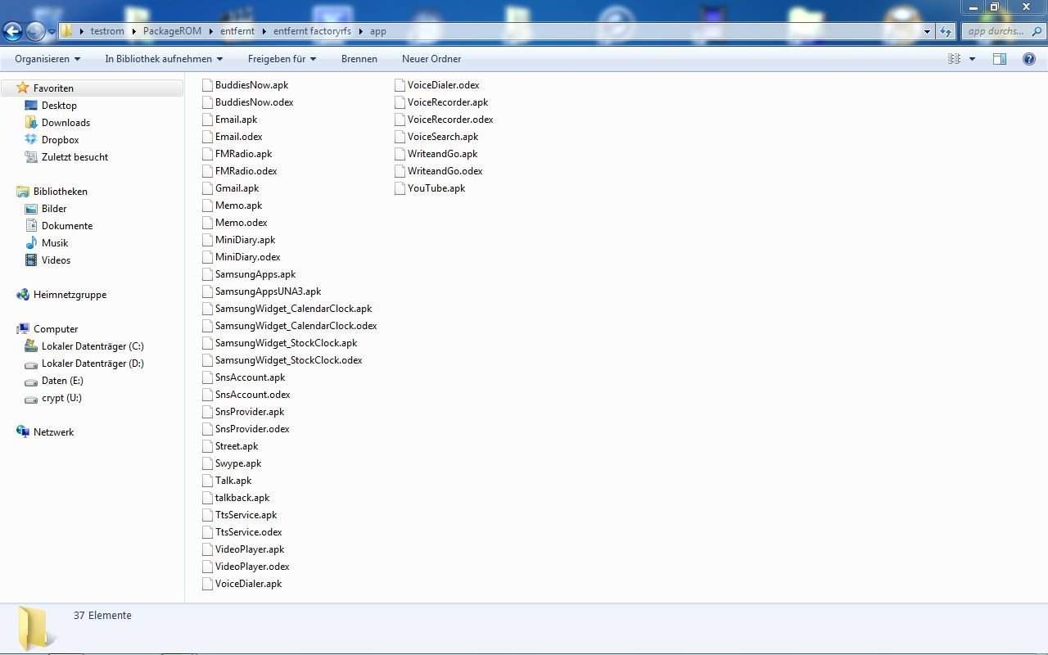Select file icon of TtsService.apk

207,515
